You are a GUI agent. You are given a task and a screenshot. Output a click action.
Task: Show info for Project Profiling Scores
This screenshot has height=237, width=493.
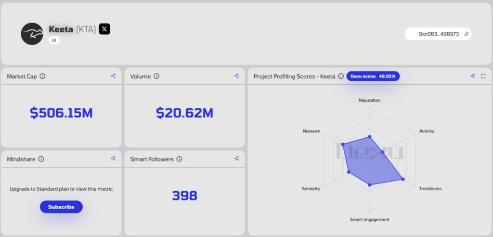pos(341,76)
